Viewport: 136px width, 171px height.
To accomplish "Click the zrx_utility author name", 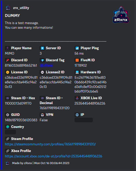I will coord(21,8).
